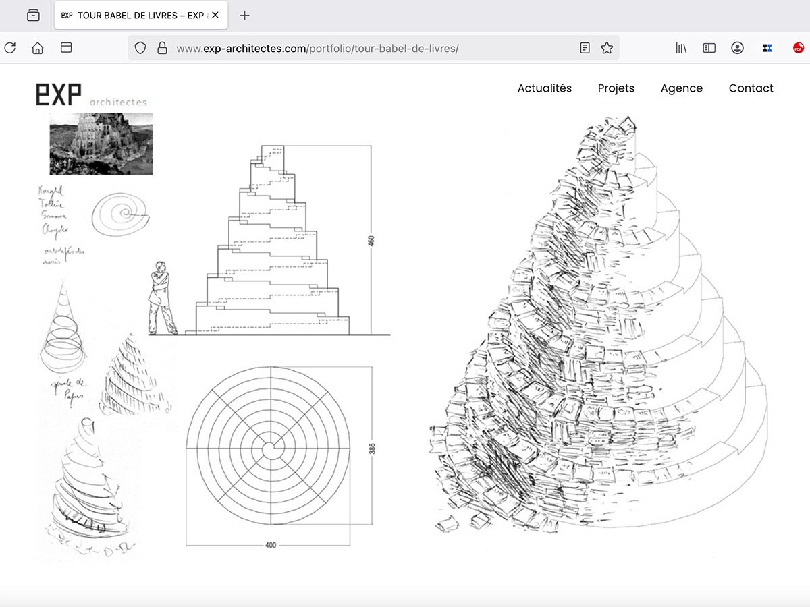Click the 460 height dimension label
810x607 pixels.
(x=371, y=241)
